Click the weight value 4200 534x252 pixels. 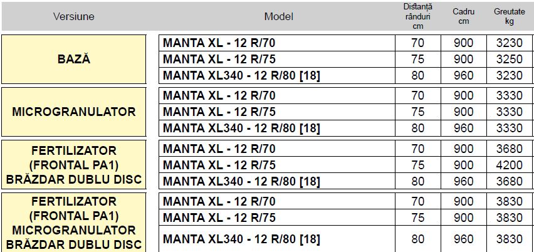pyautogui.click(x=509, y=165)
